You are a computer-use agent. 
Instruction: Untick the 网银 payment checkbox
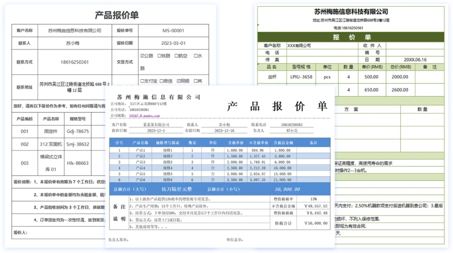coord(179,81)
